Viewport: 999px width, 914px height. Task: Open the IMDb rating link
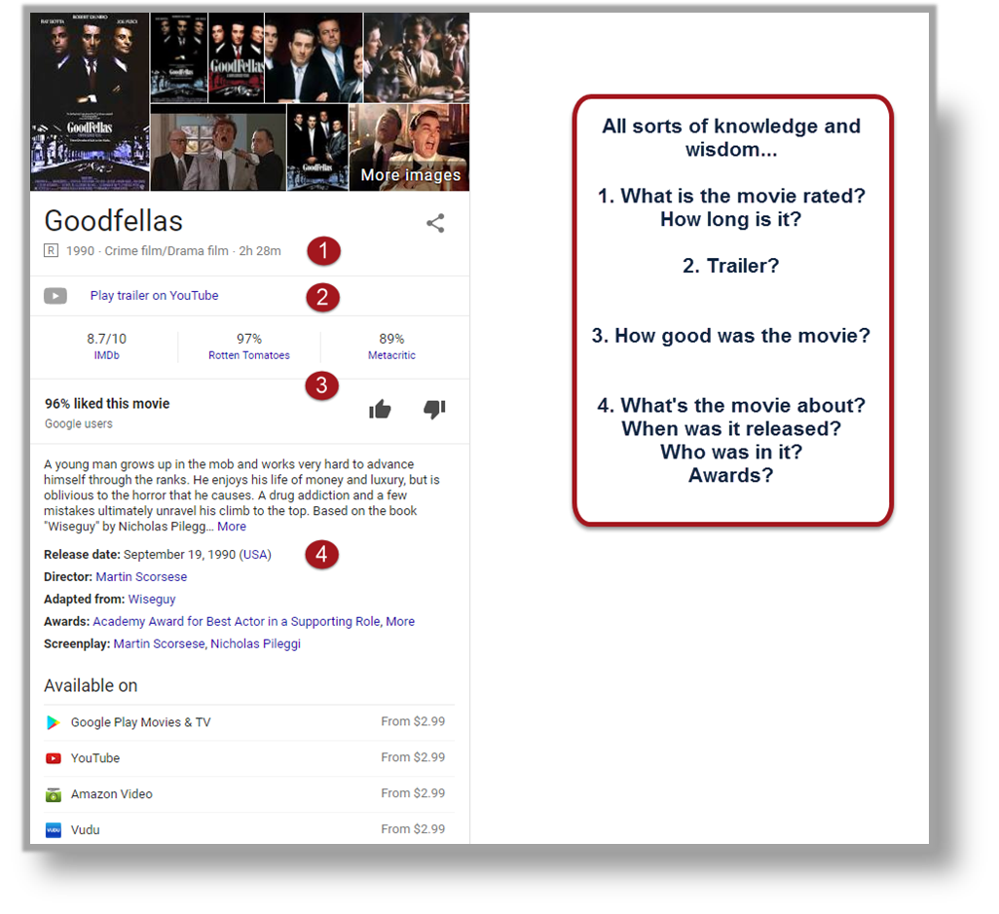pyautogui.click(x=106, y=355)
